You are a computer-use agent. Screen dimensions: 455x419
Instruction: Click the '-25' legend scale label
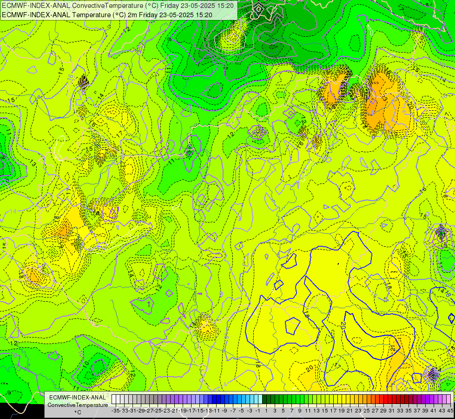click(x=158, y=411)
